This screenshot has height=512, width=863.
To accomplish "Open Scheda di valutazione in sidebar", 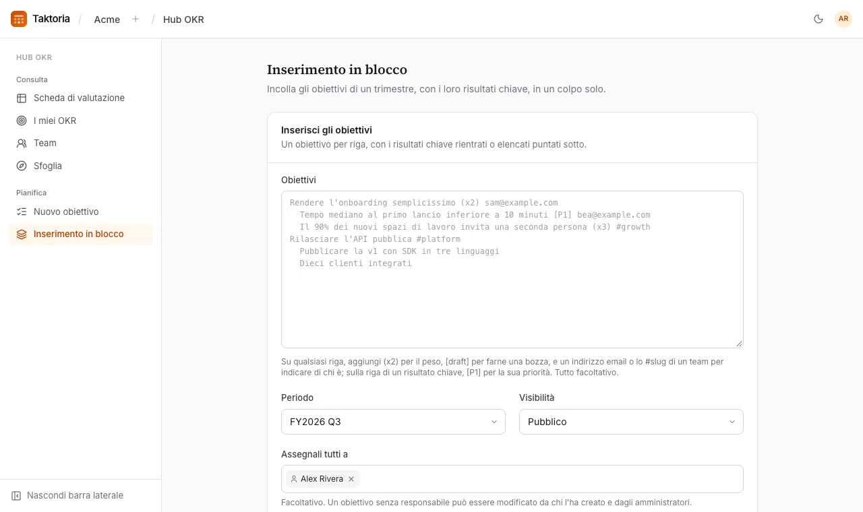I will [x=80, y=98].
